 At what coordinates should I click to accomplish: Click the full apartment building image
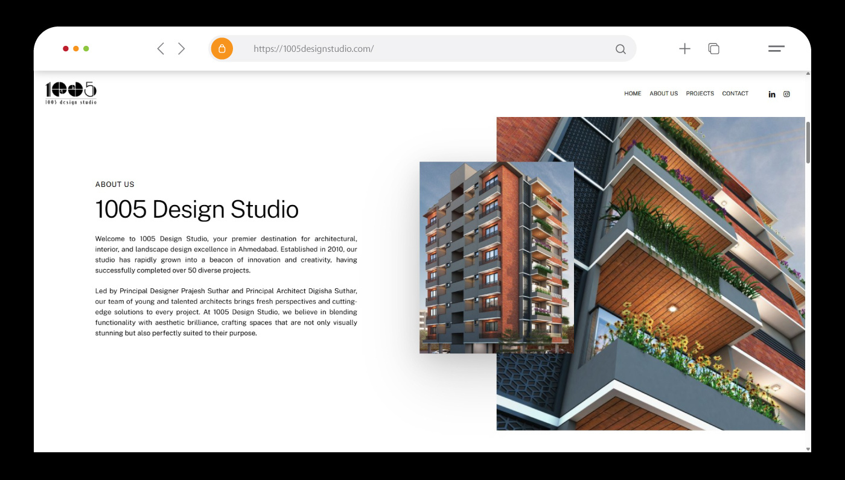coord(496,257)
